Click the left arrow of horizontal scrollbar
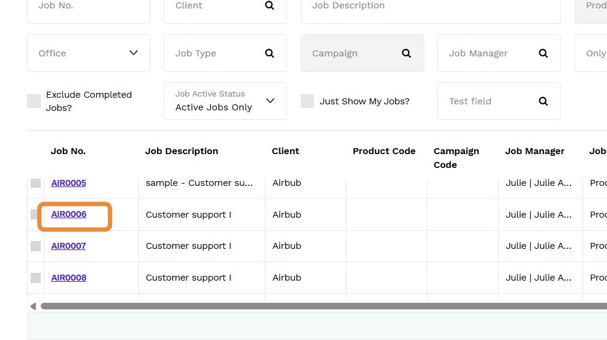 (34, 306)
